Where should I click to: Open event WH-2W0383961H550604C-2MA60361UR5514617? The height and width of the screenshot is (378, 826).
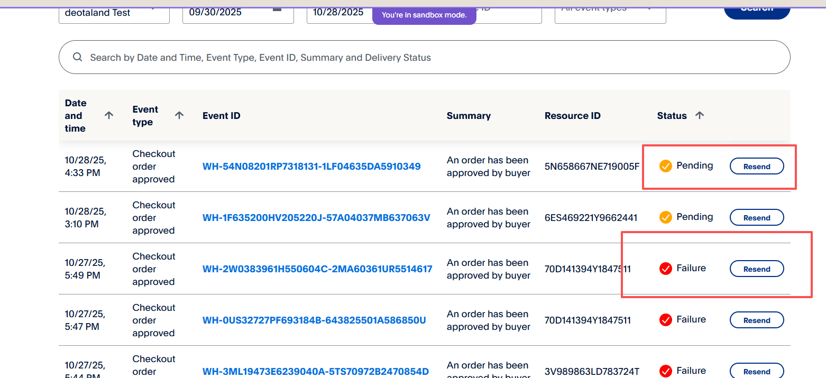click(x=317, y=269)
